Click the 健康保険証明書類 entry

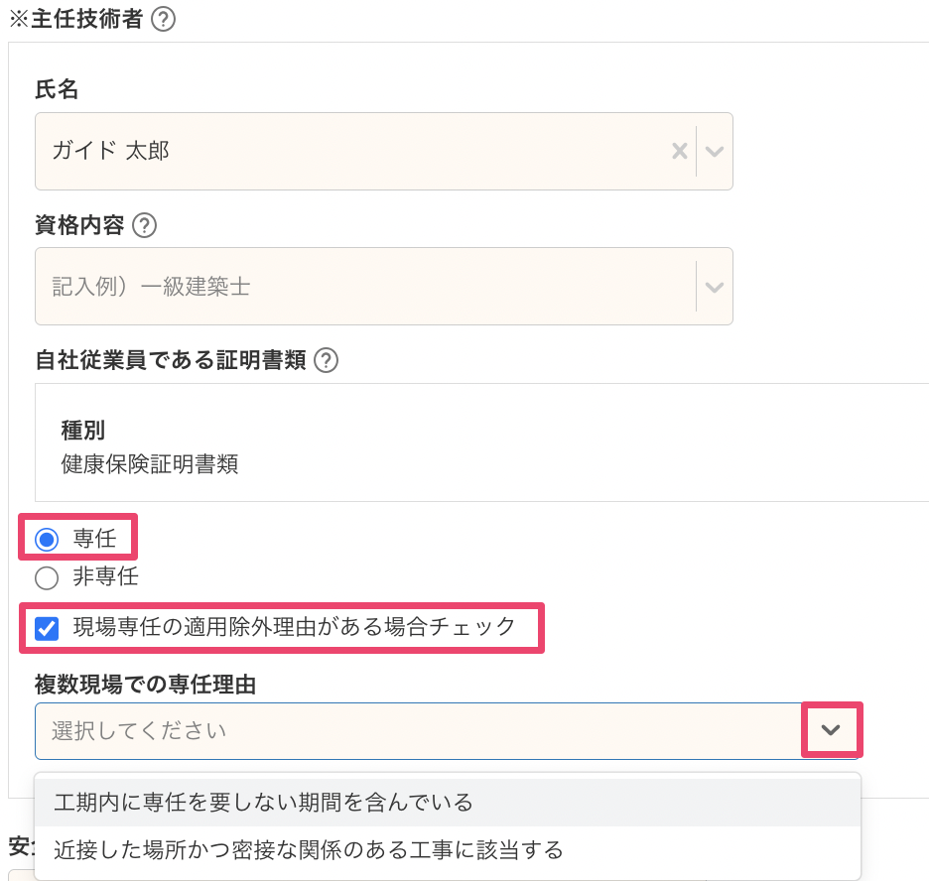[150, 464]
